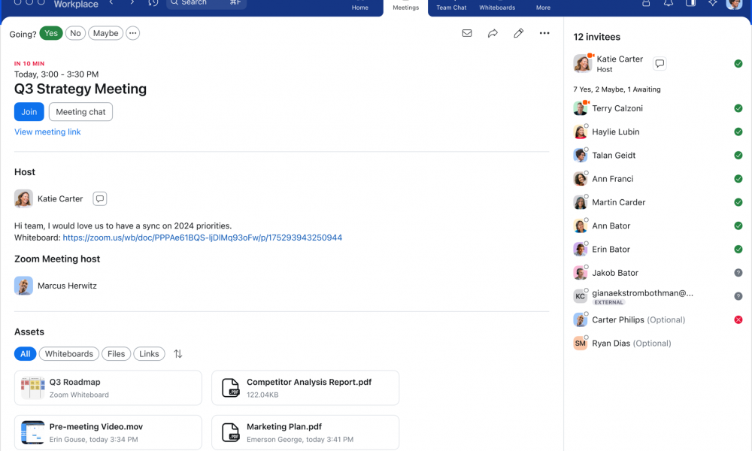
Task: Edit the meeting with pencil icon
Action: coord(518,33)
